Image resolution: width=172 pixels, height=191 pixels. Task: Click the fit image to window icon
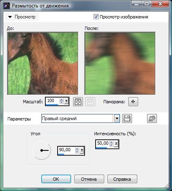(x=78, y=102)
